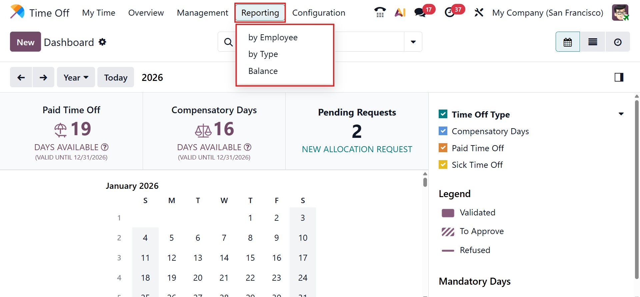This screenshot has height=297, width=640.
Task: Choose Balance in the Reporting menu
Action: pos(263,71)
